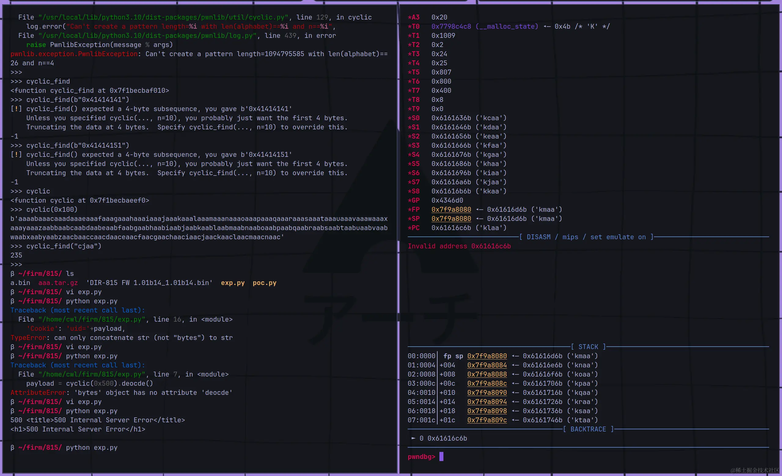The image size is (782, 476).
Task: Click the underlined FP register address 0x7f9a8080
Action: (451, 210)
